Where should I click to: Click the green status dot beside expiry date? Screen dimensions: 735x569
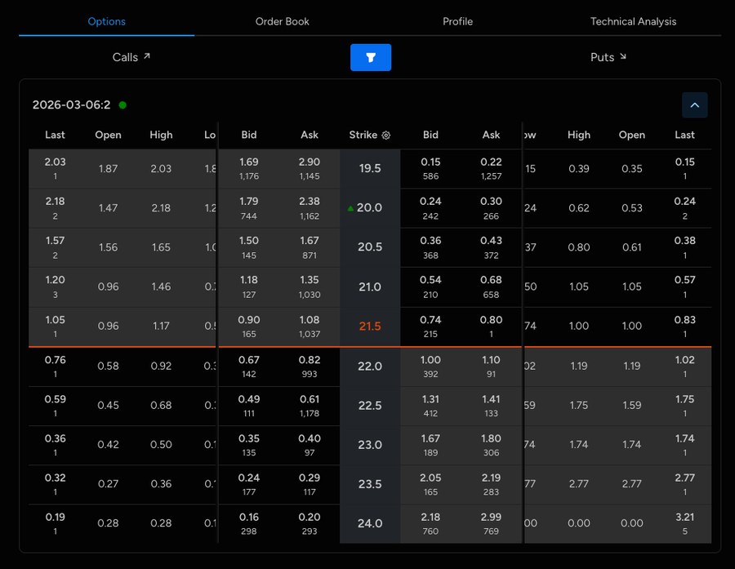pyautogui.click(x=122, y=105)
